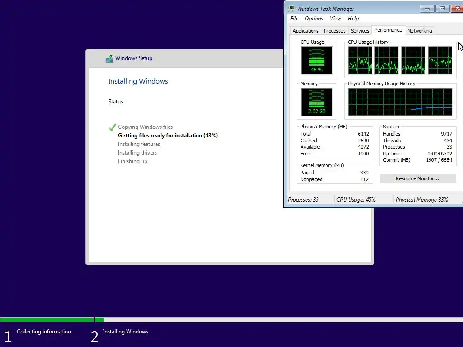The height and width of the screenshot is (347, 463).
Task: Click the Commit value 1607 / 6654
Action: coord(439,160)
